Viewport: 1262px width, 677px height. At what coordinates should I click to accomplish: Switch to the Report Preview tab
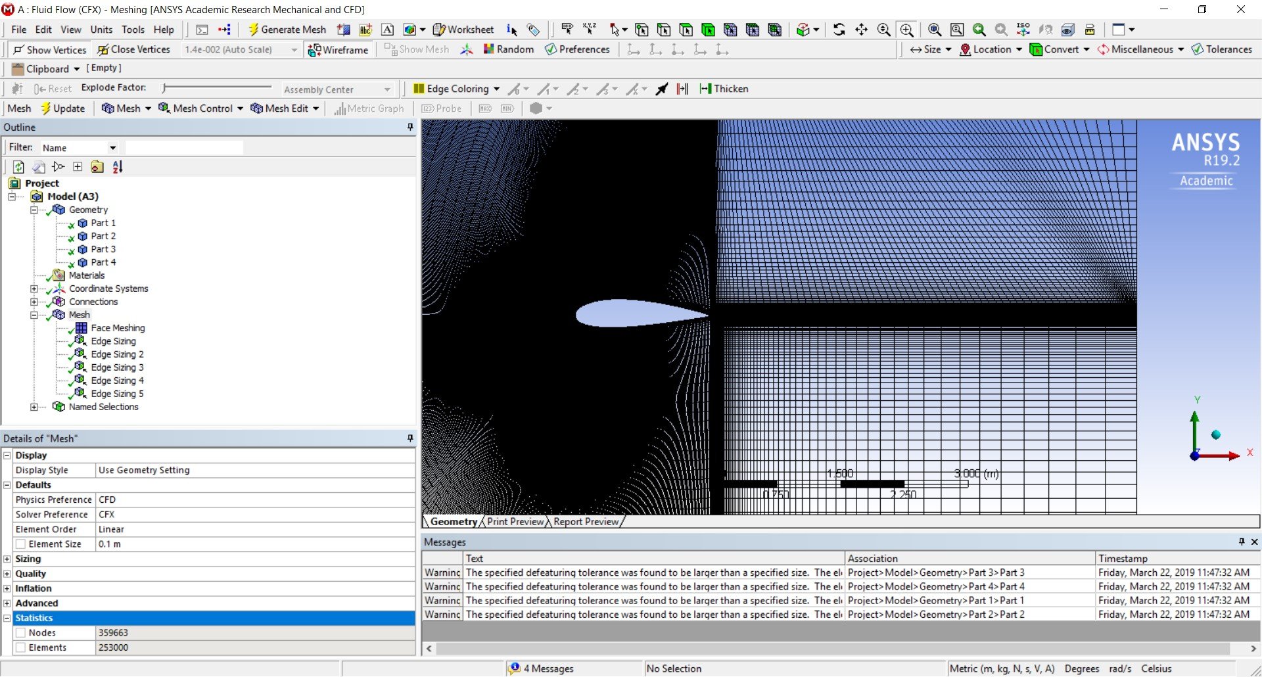pos(586,521)
